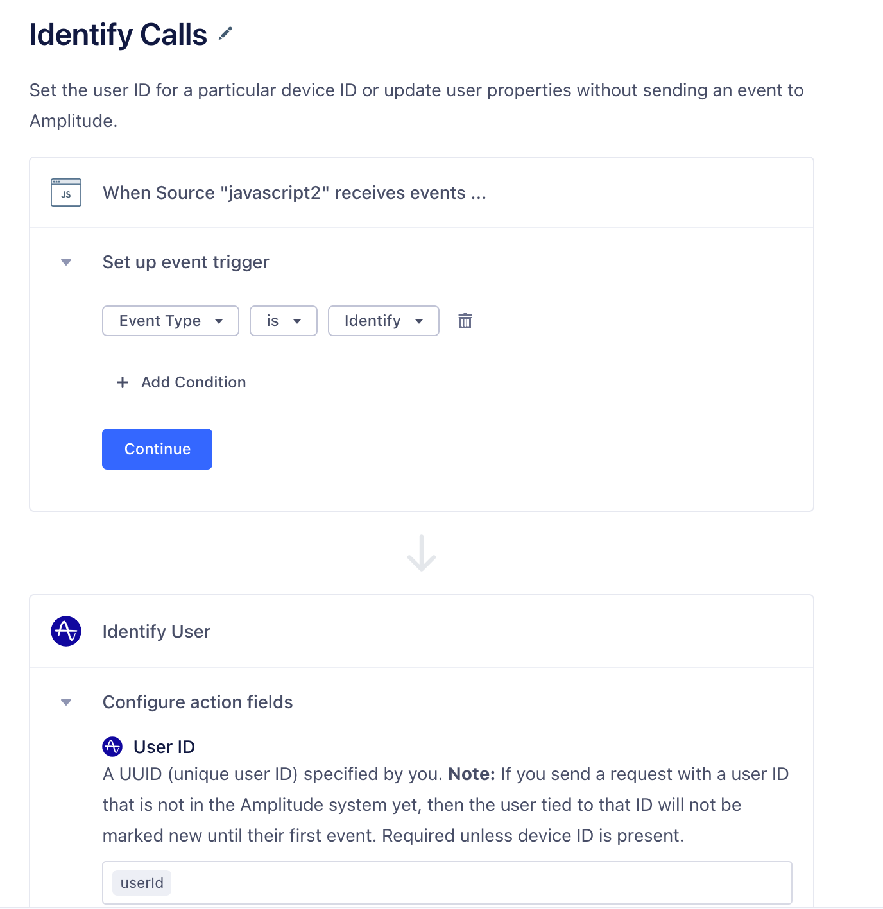Viewport: 883px width, 909px height.
Task: Click the Amplitude logo beside Identify User
Action: pyautogui.click(x=66, y=631)
